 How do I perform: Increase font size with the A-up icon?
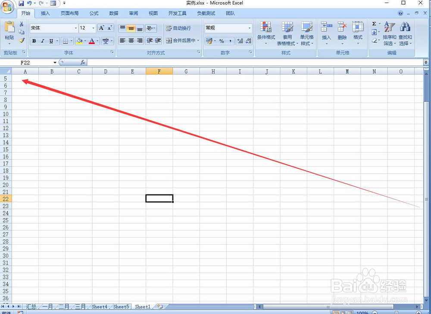[x=101, y=28]
